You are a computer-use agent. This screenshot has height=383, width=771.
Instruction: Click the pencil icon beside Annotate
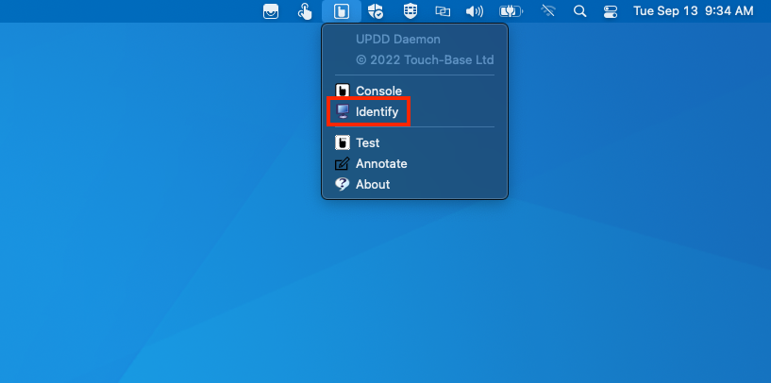(343, 164)
